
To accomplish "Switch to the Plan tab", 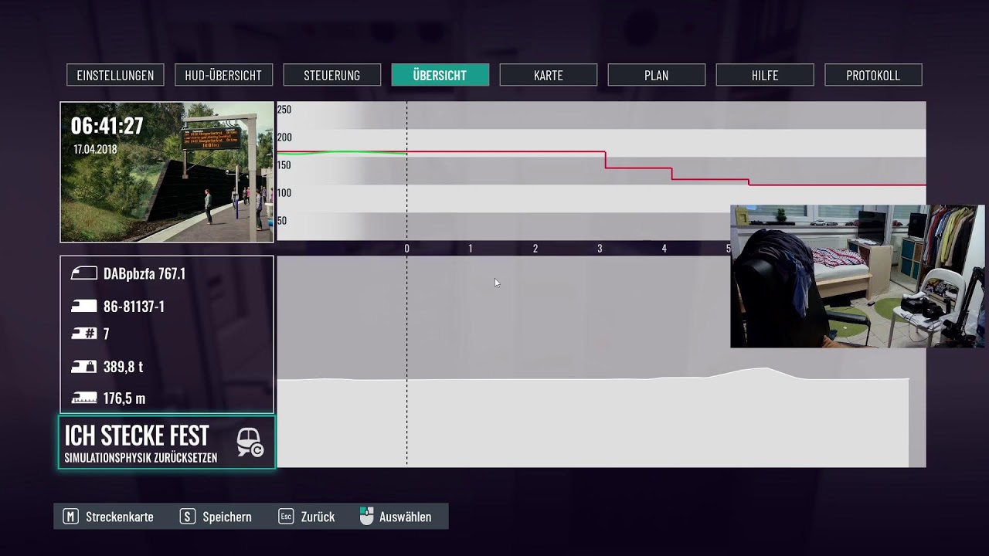I will pyautogui.click(x=656, y=75).
